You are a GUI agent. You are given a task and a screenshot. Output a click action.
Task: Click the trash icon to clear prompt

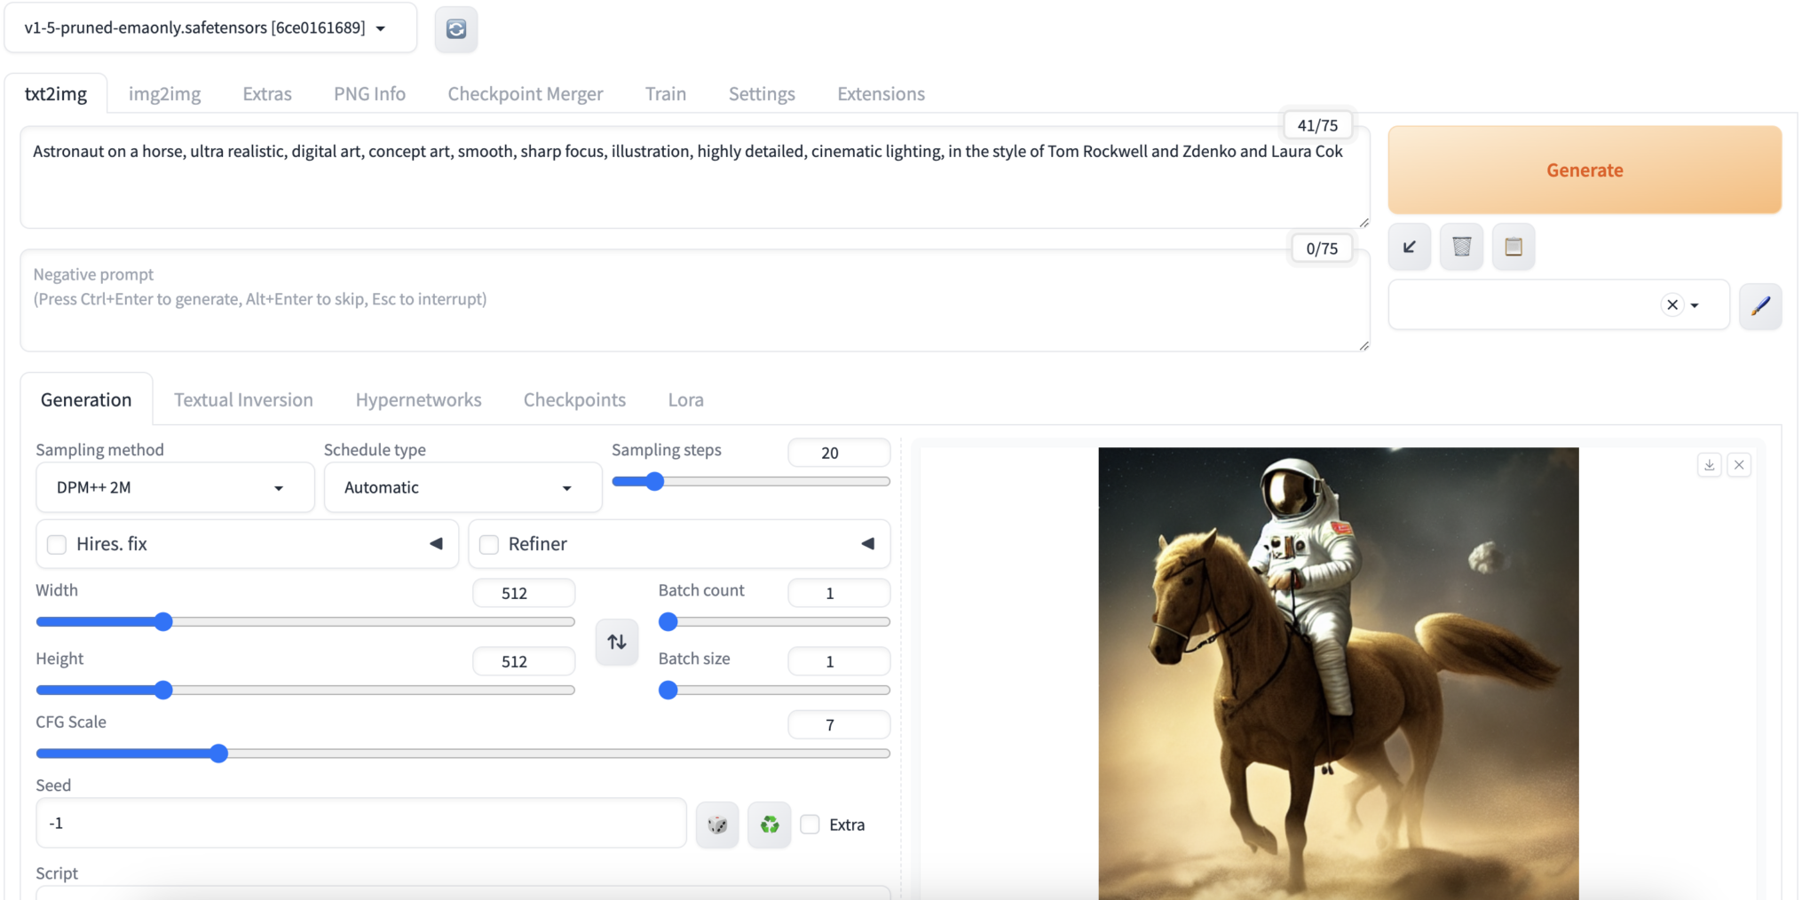pyautogui.click(x=1461, y=247)
